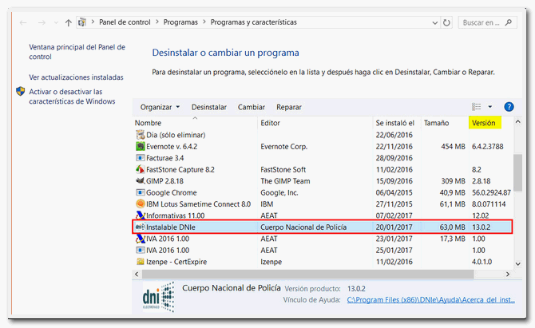
Task: Click the IBM Lotus Sametime icon
Action: 140,204
